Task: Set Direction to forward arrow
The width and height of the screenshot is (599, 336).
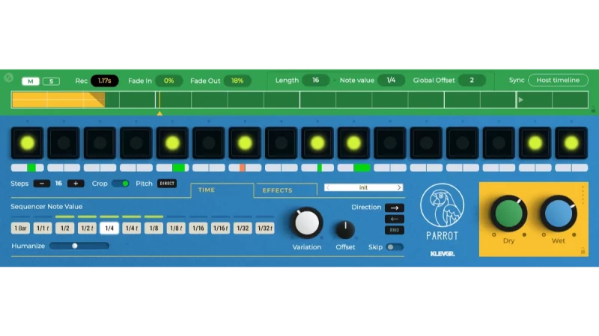Action: click(x=395, y=208)
